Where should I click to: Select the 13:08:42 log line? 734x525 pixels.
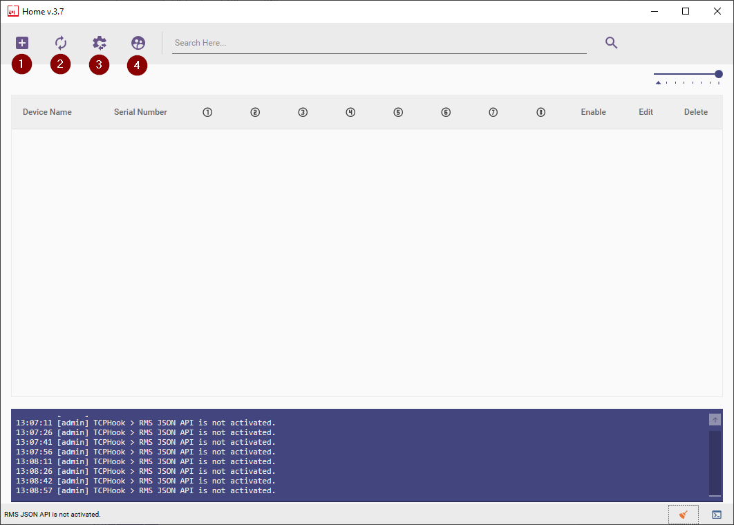click(x=146, y=481)
